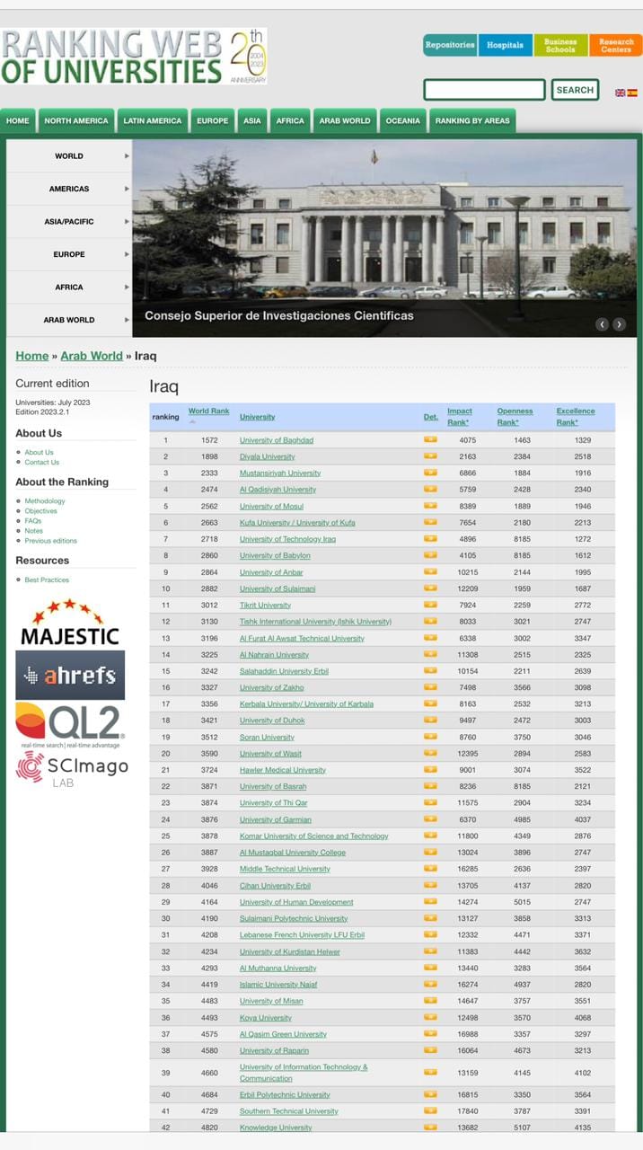
Task: Click the English flag language icon
Action: (x=620, y=93)
